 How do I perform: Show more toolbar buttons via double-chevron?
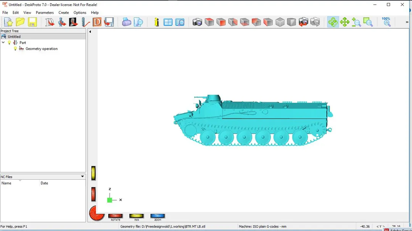407,22
